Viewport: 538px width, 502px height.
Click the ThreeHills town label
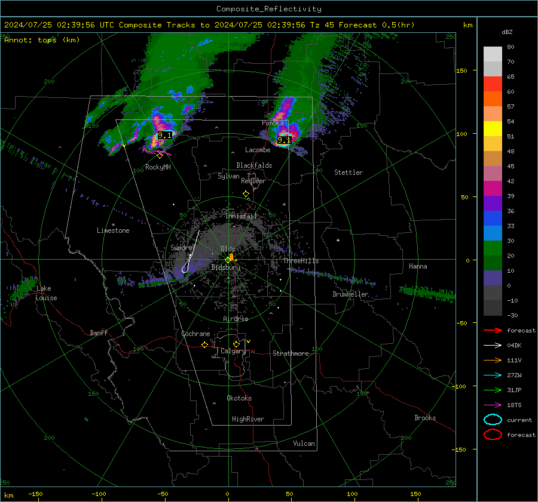[301, 261]
